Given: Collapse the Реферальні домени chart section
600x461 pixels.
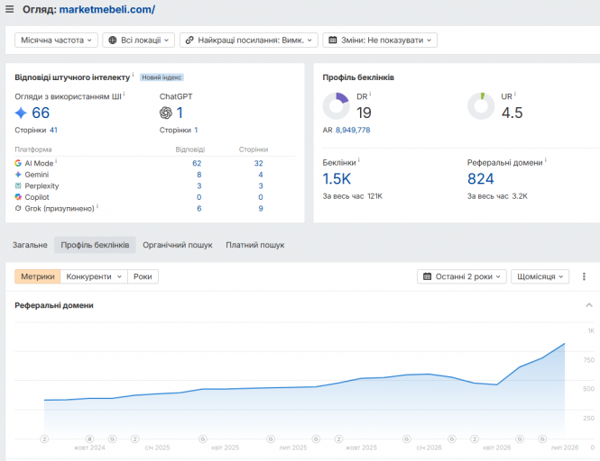Looking at the screenshot, I should pos(589,305).
